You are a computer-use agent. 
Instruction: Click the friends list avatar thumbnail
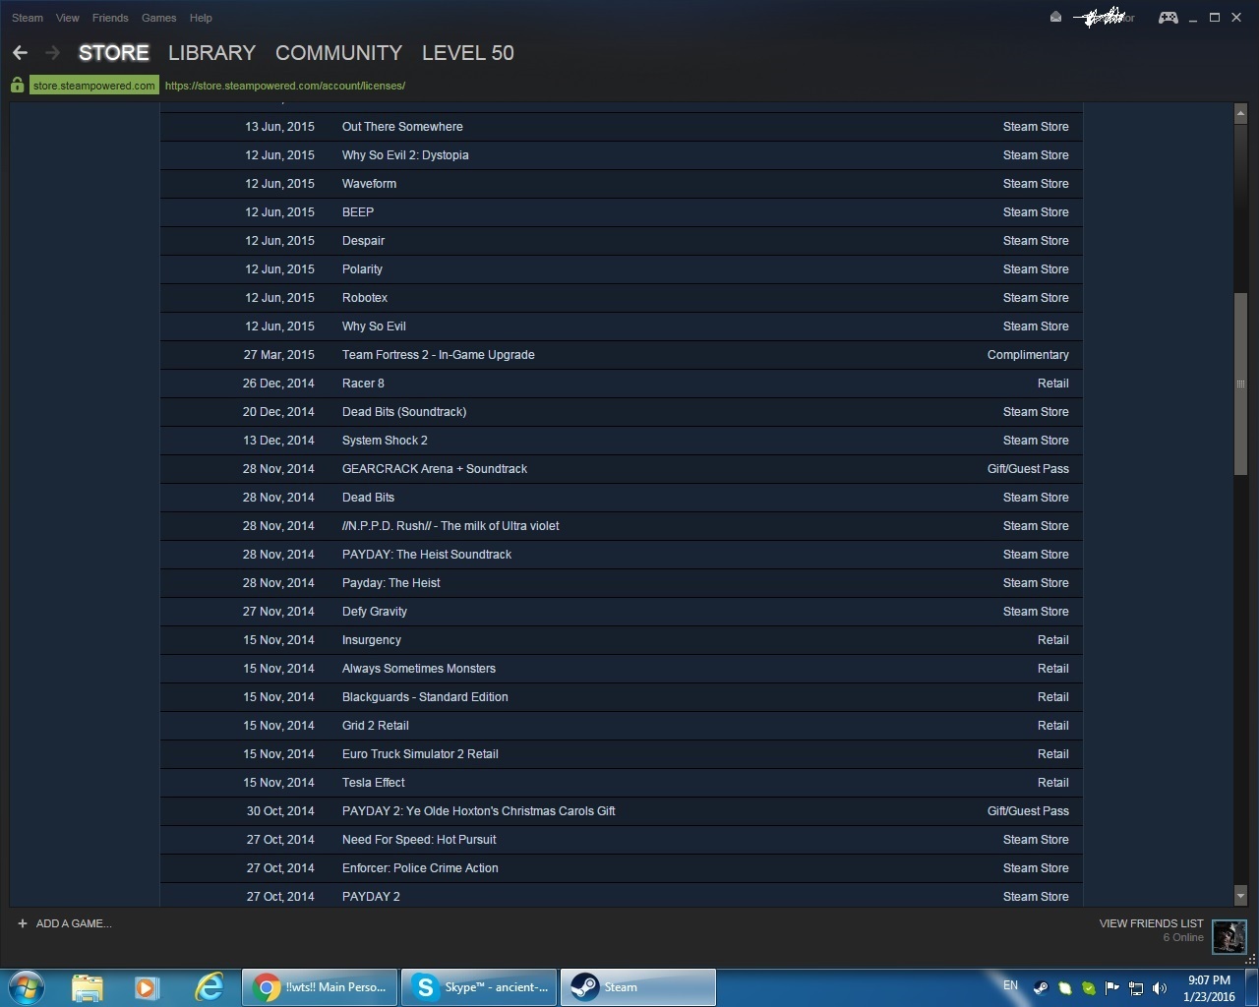tap(1229, 937)
